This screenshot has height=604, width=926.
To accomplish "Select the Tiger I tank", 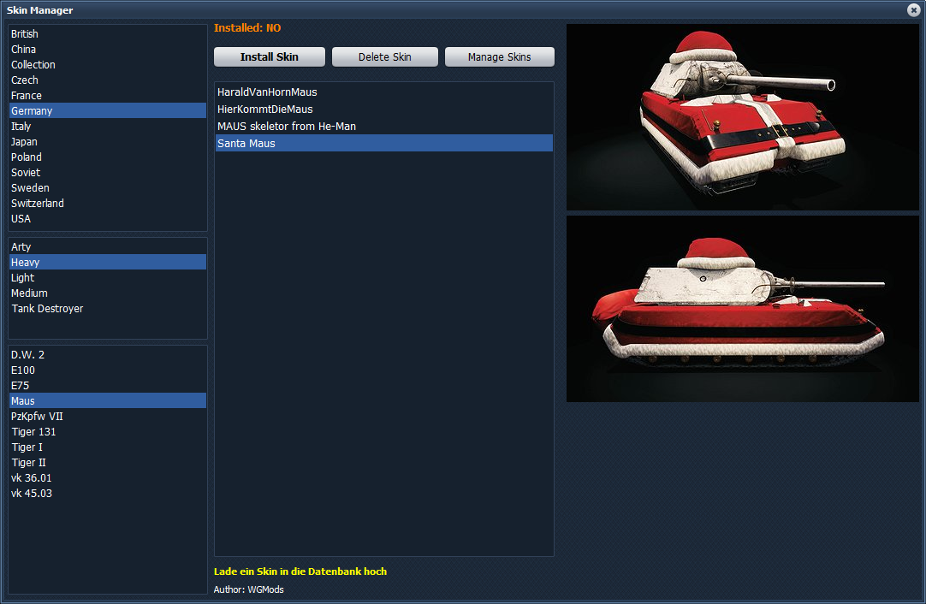I will [108, 447].
